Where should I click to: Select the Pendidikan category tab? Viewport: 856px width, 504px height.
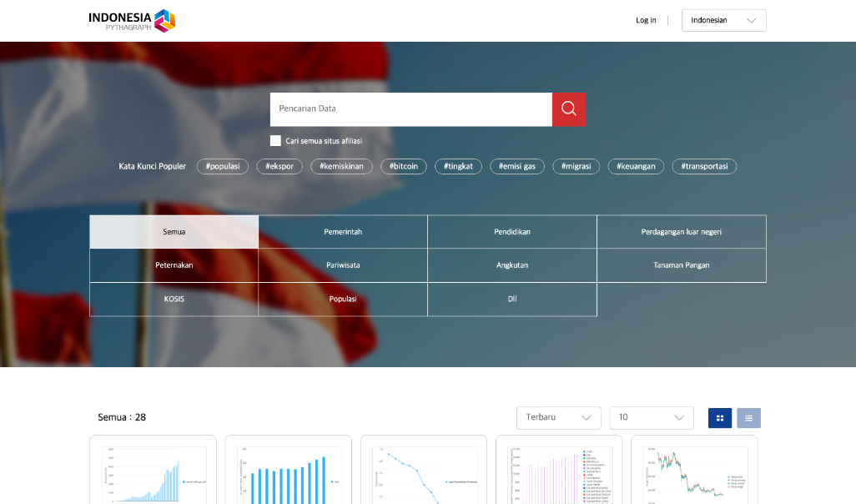pos(511,232)
